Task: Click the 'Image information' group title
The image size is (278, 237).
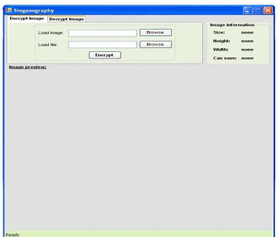Action: [x=233, y=25]
